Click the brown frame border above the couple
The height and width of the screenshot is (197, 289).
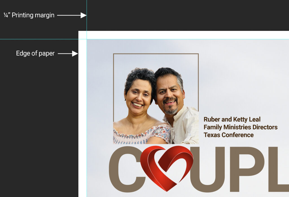click(156, 54)
